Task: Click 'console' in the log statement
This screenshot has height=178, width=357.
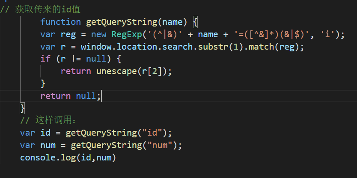Action: click(38, 157)
